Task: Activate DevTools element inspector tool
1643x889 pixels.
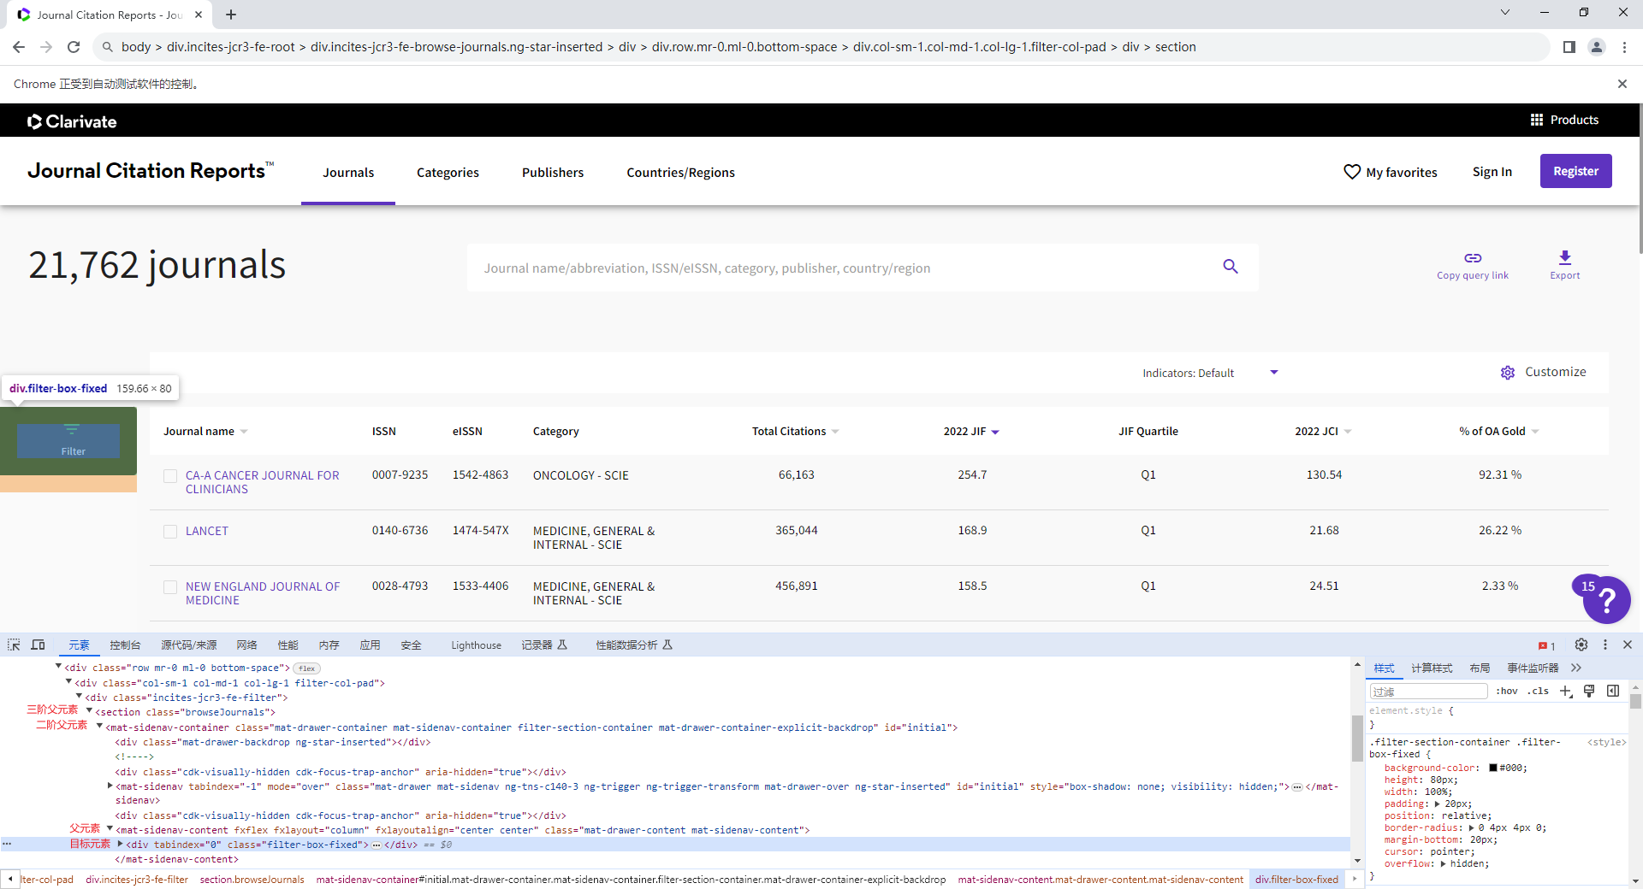Action: (14, 645)
